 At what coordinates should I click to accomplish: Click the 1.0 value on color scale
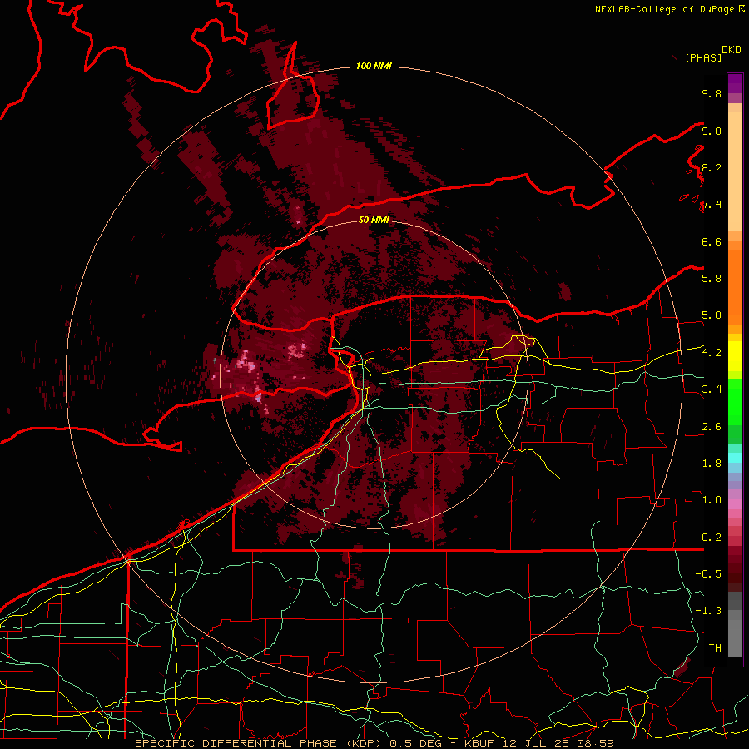712,500
